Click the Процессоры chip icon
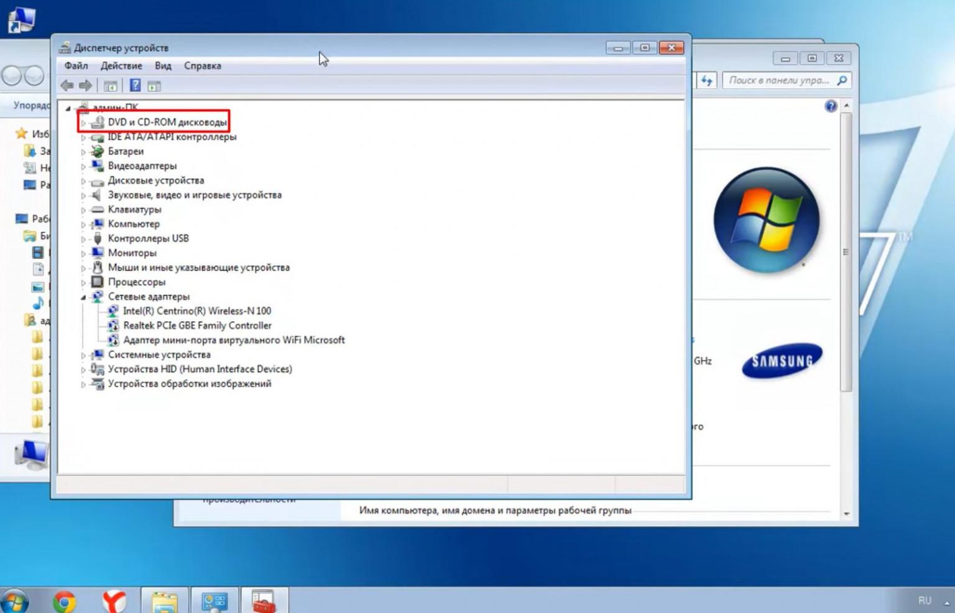 click(x=97, y=282)
